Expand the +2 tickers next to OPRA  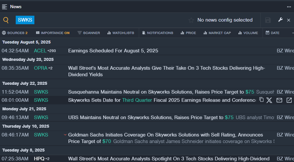(50, 68)
